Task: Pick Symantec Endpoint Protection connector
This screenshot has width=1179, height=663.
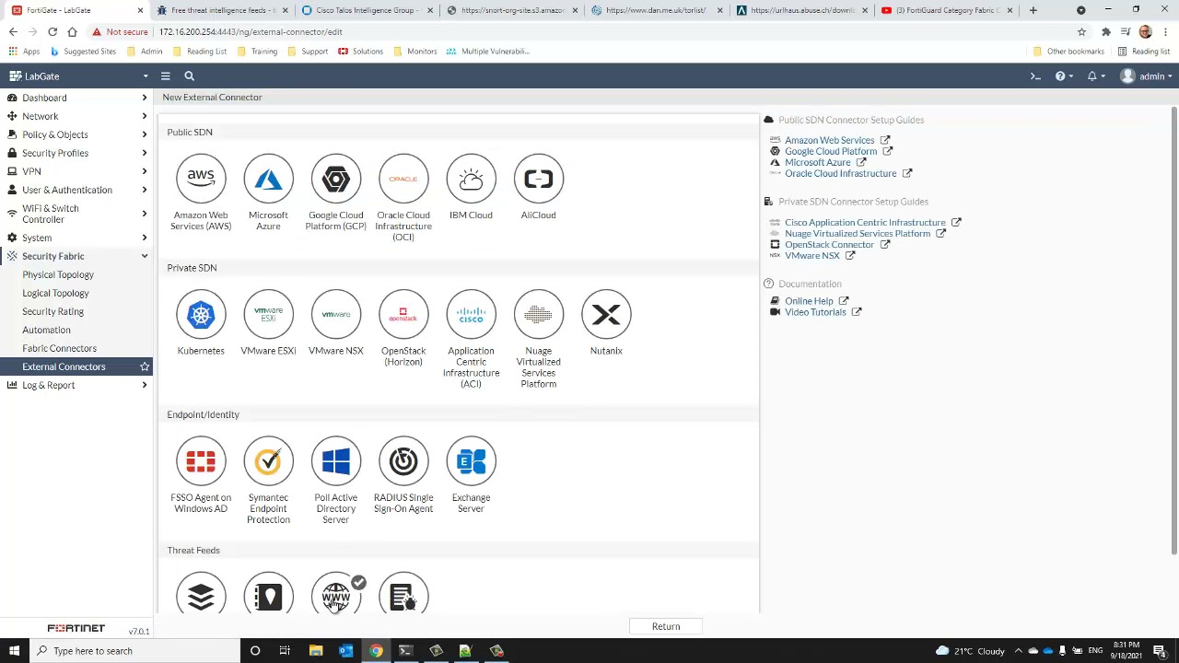Action: tap(268, 461)
